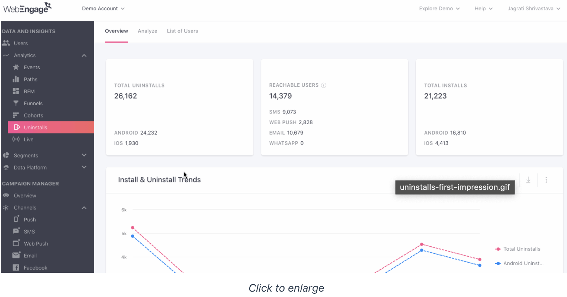Open the three-dot chart options menu
The height and width of the screenshot is (297, 567).
tap(546, 180)
